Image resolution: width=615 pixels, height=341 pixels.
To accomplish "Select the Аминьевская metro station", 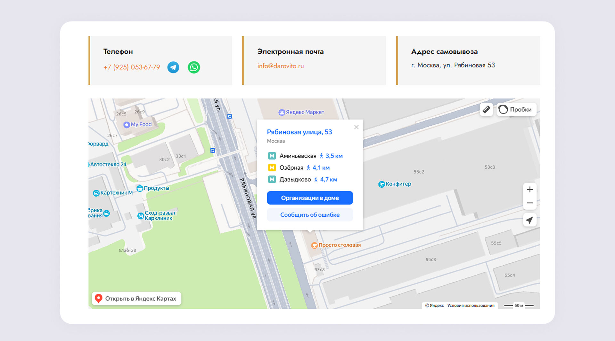I will coord(298,156).
